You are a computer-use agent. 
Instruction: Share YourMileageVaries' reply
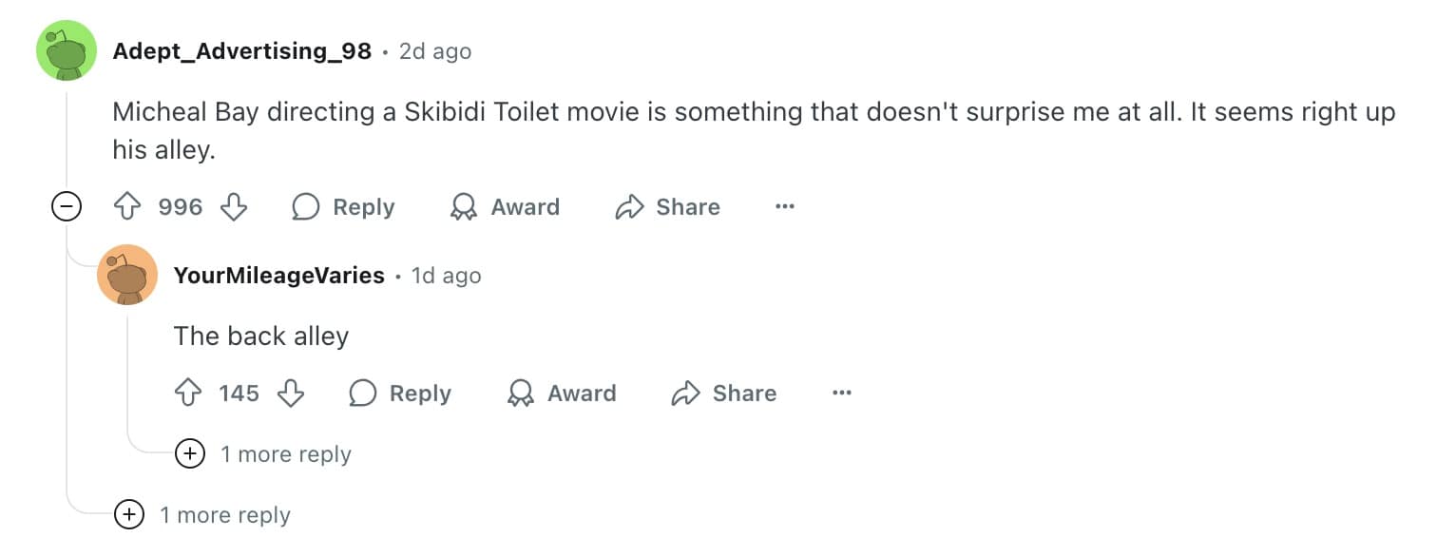723,393
